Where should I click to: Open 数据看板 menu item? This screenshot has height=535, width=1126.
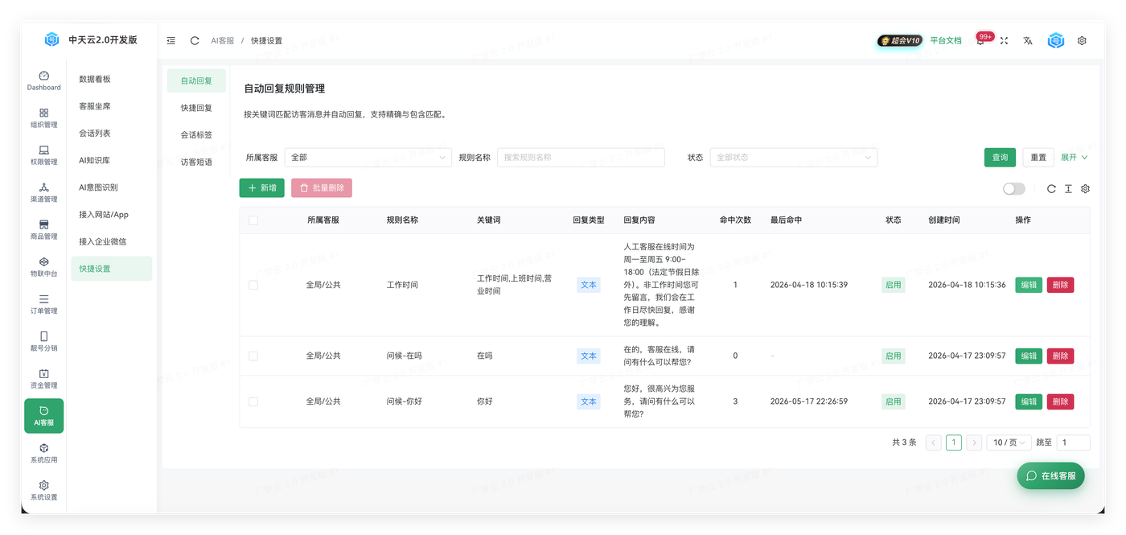[112, 79]
